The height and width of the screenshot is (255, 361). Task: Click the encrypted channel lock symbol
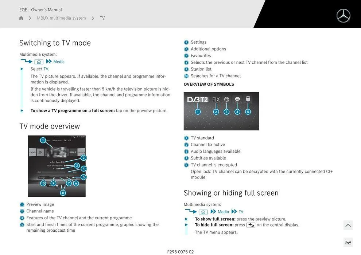pos(248,99)
